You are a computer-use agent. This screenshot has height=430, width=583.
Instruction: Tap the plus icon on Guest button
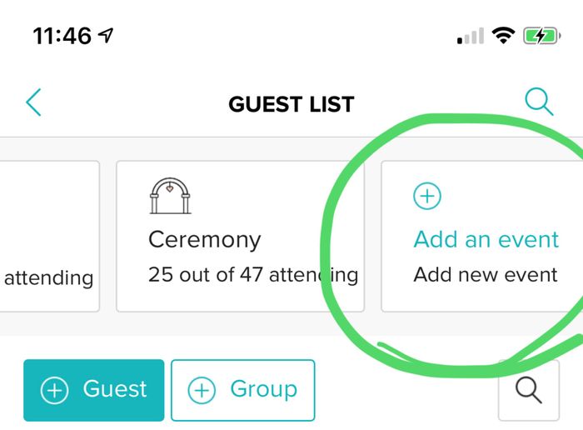(55, 390)
